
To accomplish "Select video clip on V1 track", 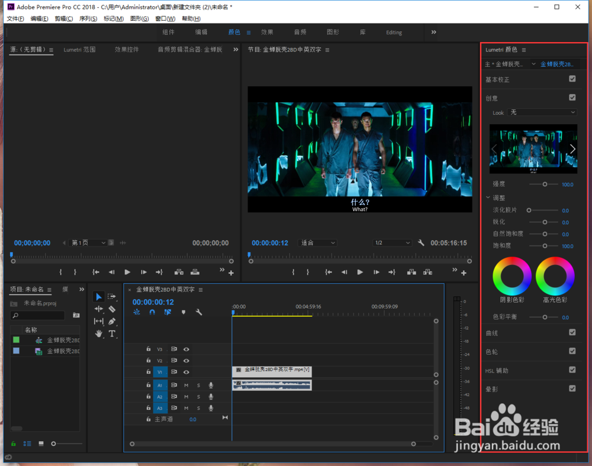I will pyautogui.click(x=272, y=372).
